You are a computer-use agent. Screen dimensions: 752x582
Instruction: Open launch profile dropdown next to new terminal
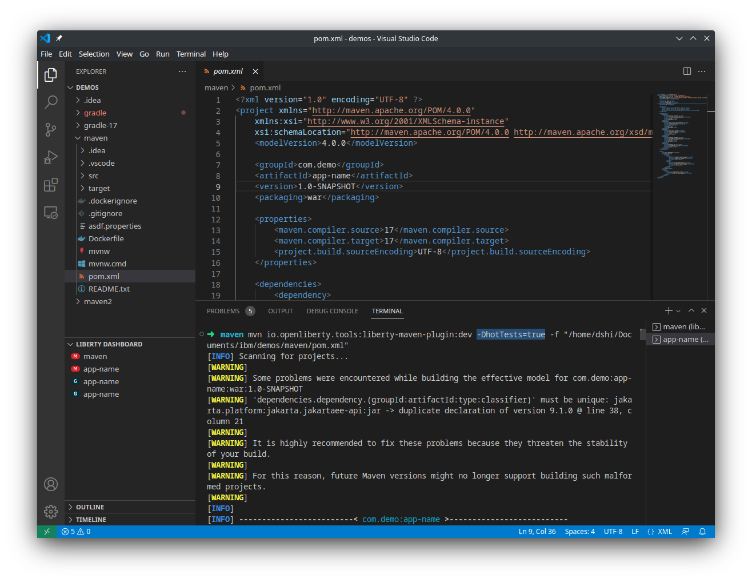point(678,311)
